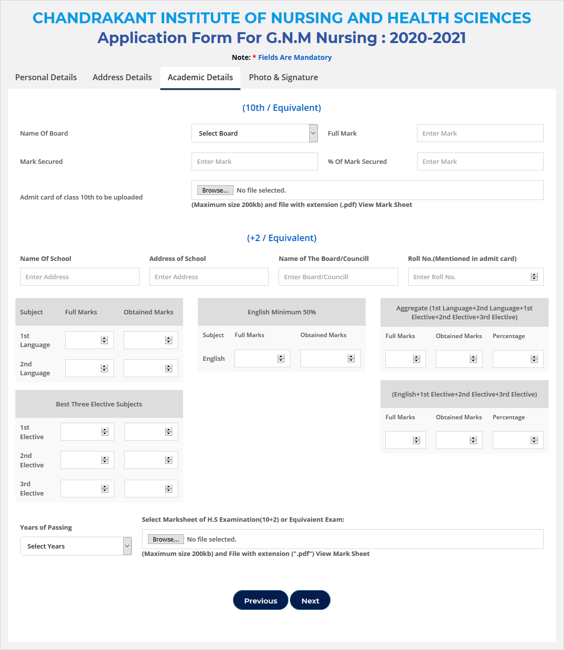Click the Enter Roll No. field
Image resolution: width=564 pixels, height=650 pixels.
(475, 277)
